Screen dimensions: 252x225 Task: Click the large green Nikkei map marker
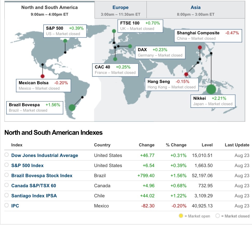(211, 89)
